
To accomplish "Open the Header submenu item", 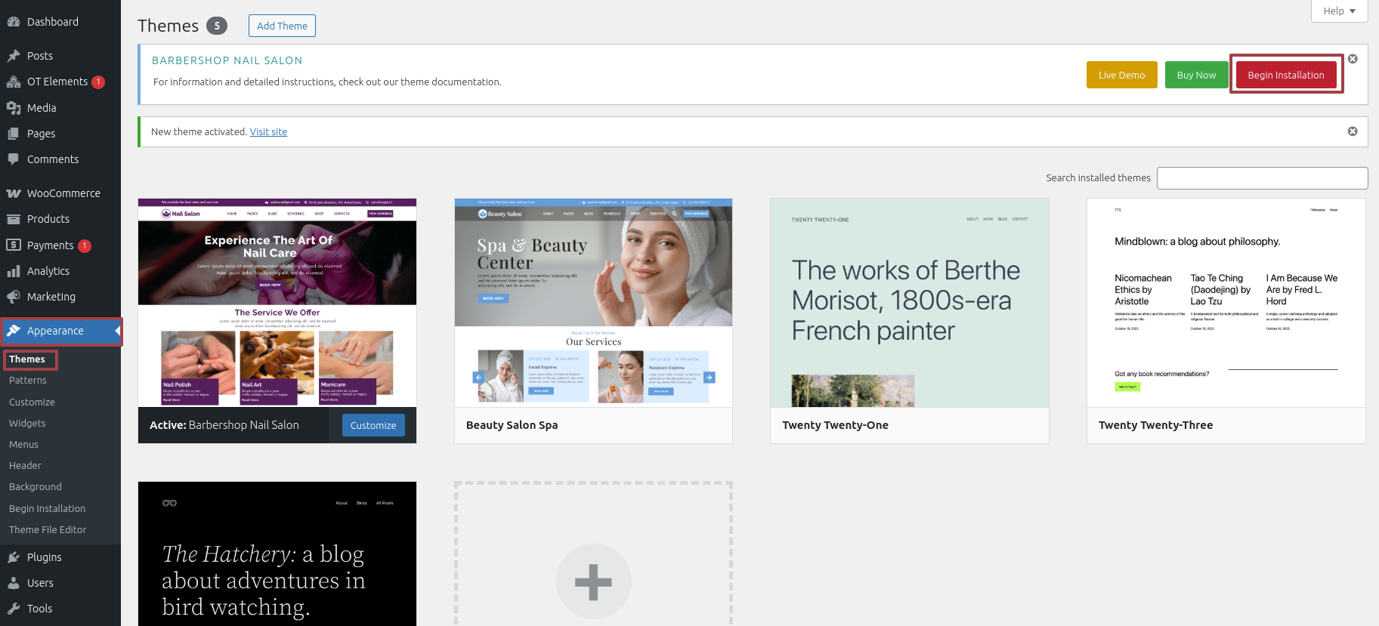I will pos(25,466).
